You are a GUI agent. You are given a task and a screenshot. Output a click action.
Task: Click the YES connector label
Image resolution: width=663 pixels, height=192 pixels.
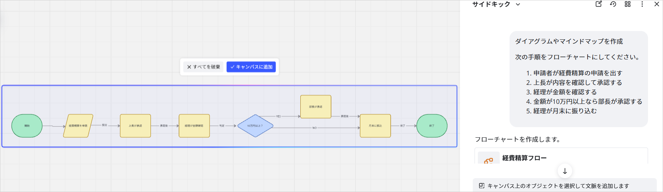pos(278,117)
